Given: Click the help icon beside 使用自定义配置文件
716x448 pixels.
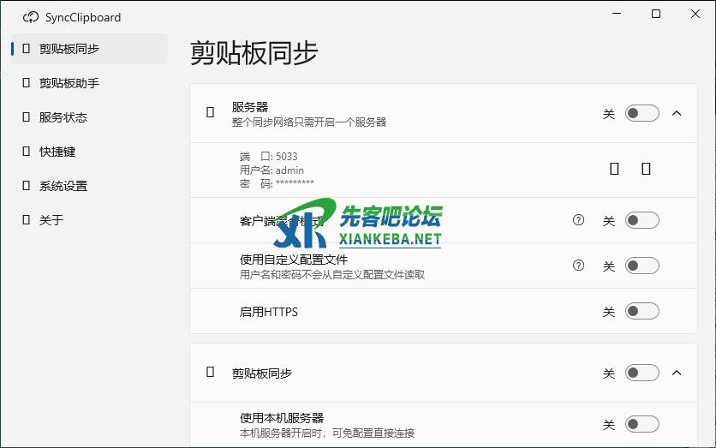Looking at the screenshot, I should (x=578, y=266).
